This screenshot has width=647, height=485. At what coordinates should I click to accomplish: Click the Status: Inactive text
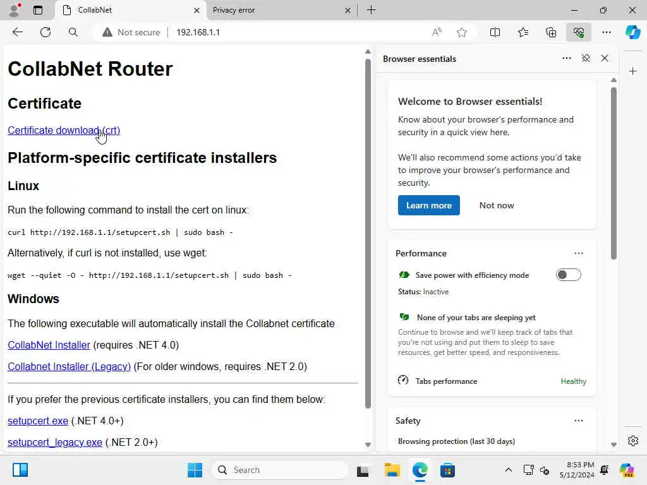tap(423, 292)
